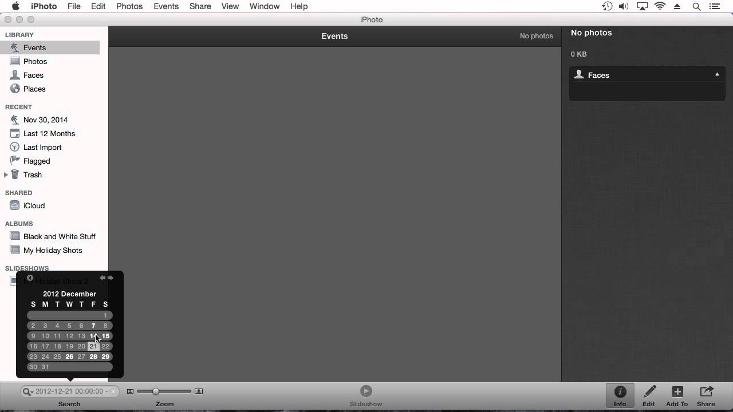Select December 15 in the calendar
733x412 pixels.
(x=105, y=336)
